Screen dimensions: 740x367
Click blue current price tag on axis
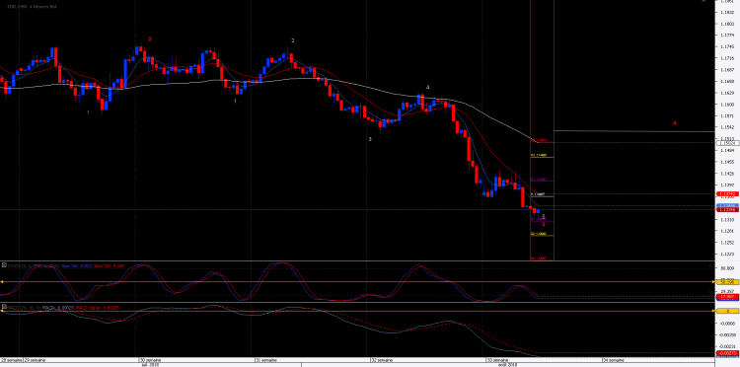(x=727, y=206)
